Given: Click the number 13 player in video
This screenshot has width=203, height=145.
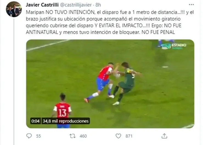Looking at the screenshot, I should pos(62,110).
